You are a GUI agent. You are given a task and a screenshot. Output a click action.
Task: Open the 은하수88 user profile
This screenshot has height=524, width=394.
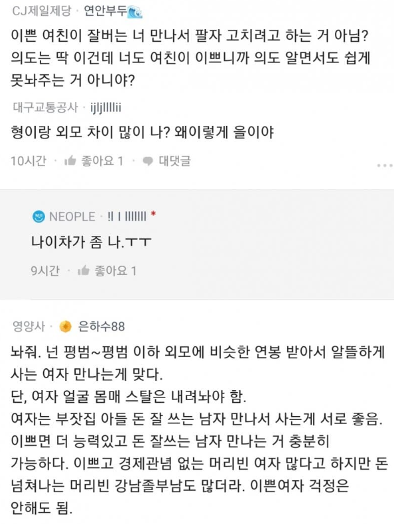click(x=101, y=326)
